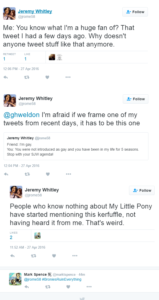The width and height of the screenshot is (159, 300).
Task: Open more options on 12:06 PM tweet
Action: (x=68, y=77)
